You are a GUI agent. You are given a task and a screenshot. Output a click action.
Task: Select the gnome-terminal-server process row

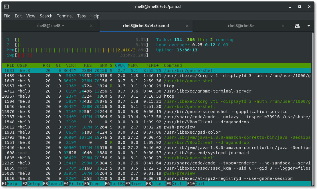(156, 91)
